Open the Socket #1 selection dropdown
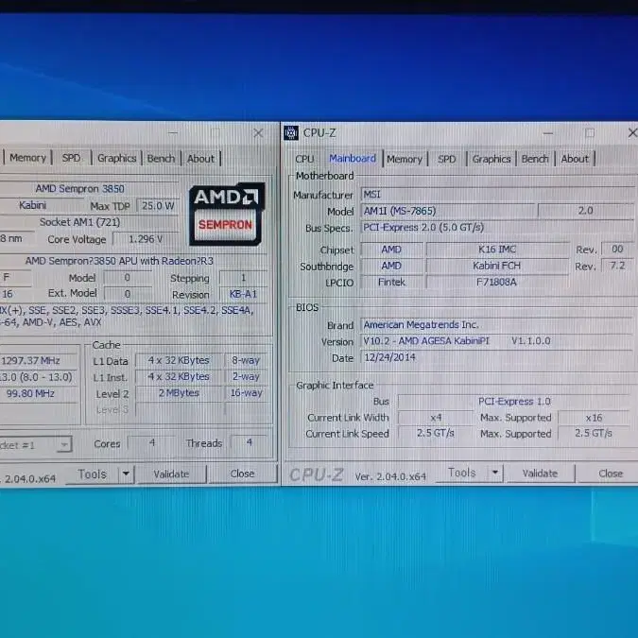This screenshot has height=638, width=638. (x=35, y=445)
